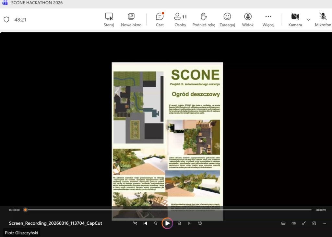Unmute the Mikrofon
The width and height of the screenshot is (332, 237).
(x=323, y=19)
